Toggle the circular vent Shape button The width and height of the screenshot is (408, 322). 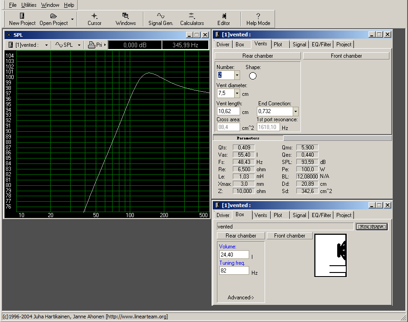click(x=253, y=76)
